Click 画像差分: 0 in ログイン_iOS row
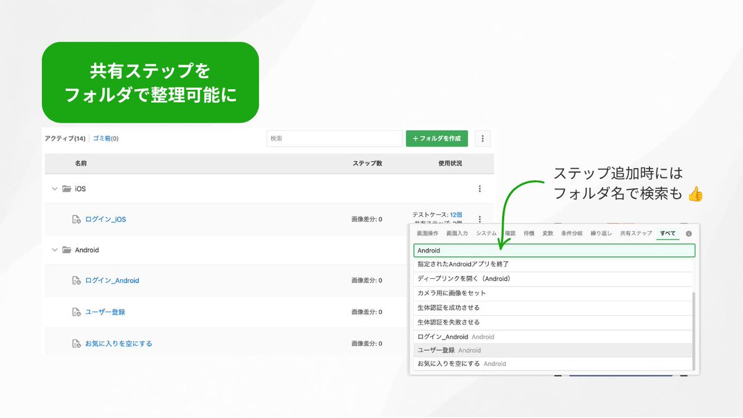Screen dimensions: 743x418 pos(367,219)
